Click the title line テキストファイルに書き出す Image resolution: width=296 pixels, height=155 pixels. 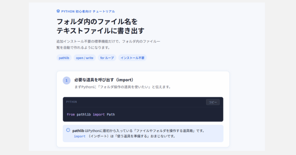click(x=101, y=31)
